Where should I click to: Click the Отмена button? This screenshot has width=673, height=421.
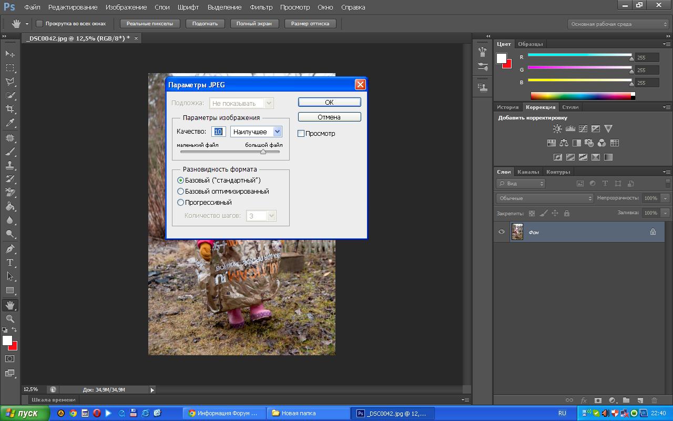point(329,117)
